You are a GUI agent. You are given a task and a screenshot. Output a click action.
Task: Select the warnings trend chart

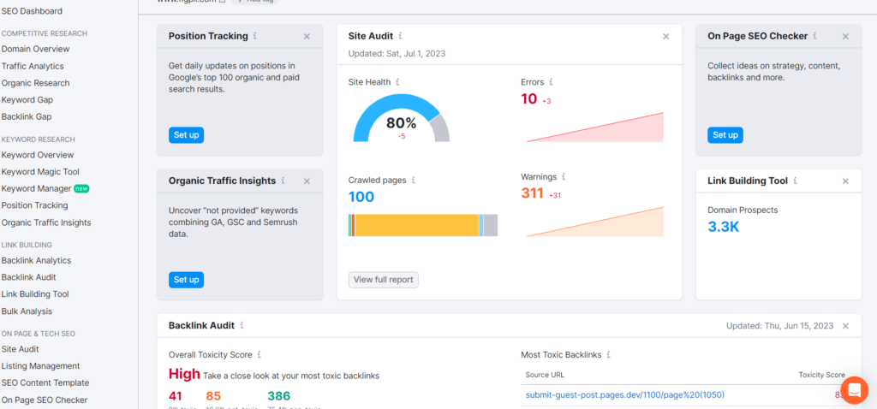tap(595, 222)
